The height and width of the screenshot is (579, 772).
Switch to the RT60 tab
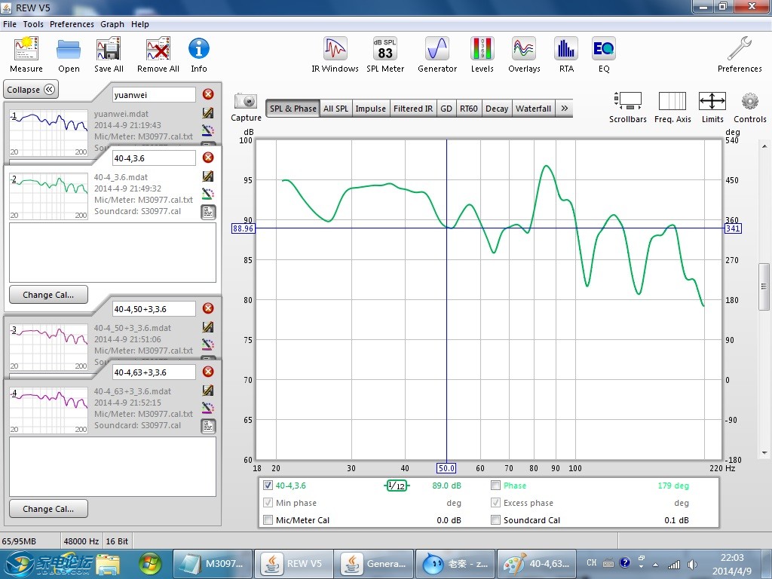tap(469, 109)
